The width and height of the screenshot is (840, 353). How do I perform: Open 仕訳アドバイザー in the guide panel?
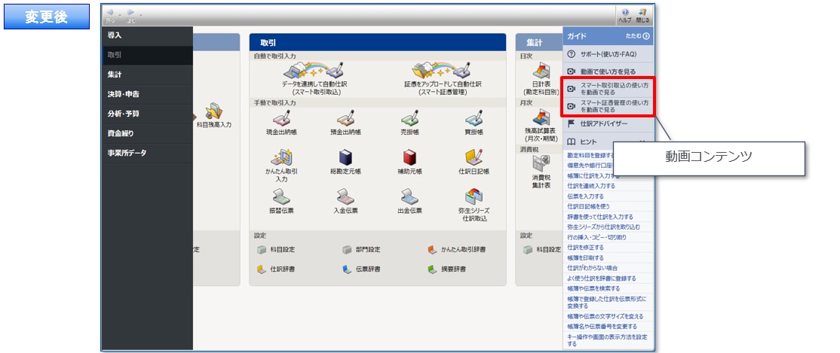click(x=603, y=123)
